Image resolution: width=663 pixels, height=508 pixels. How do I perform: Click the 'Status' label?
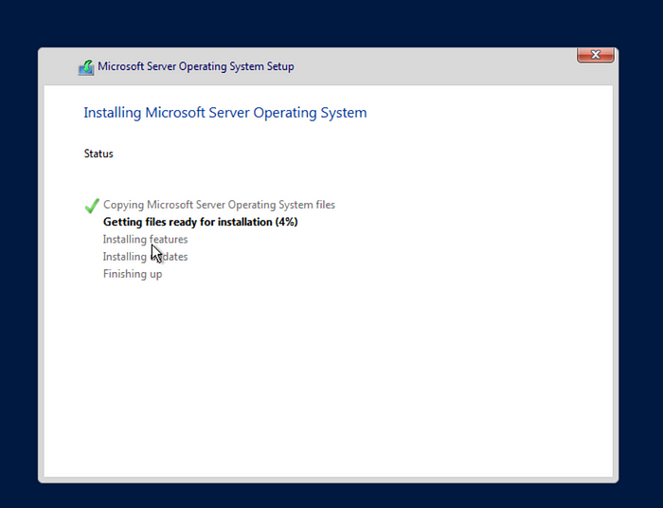pyautogui.click(x=99, y=154)
